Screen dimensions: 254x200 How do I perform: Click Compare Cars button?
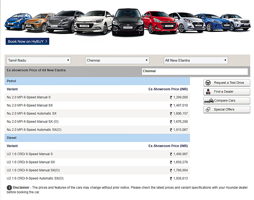[x=227, y=101]
